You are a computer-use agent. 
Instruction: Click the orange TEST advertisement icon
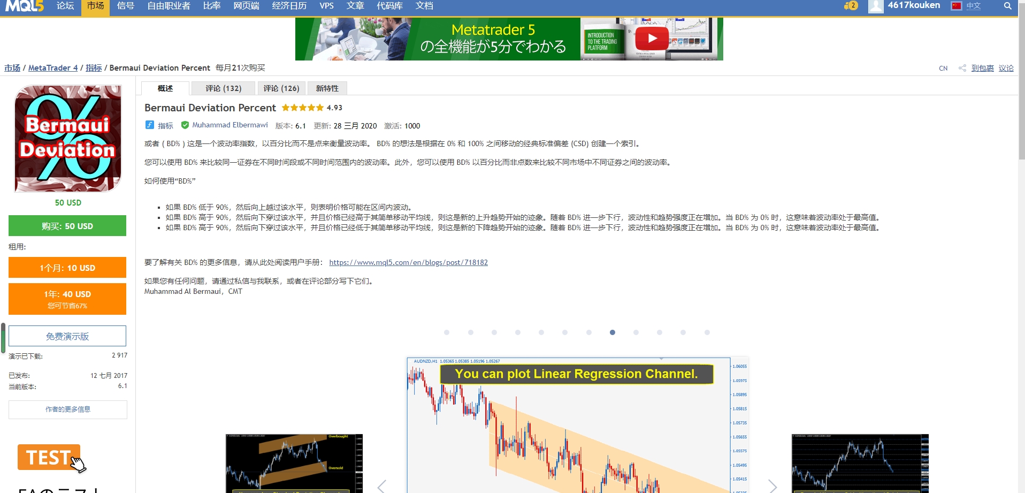pos(51,458)
